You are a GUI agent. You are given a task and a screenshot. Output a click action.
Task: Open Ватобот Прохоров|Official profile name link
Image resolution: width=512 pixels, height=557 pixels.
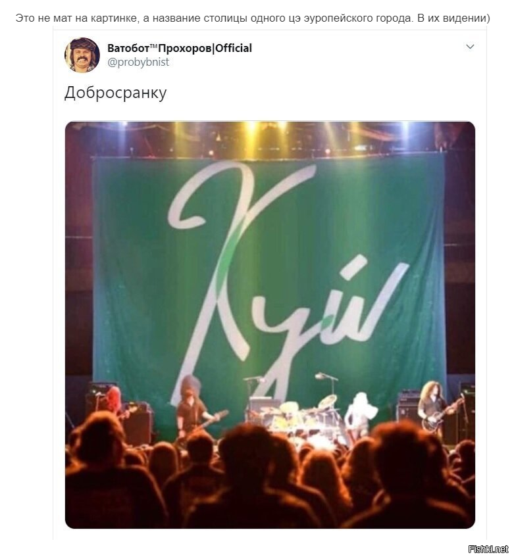pos(180,48)
